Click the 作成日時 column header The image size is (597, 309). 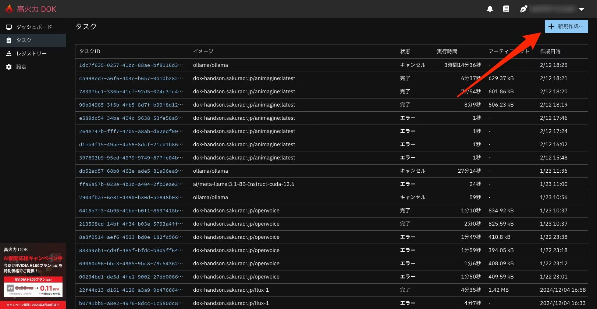[550, 51]
